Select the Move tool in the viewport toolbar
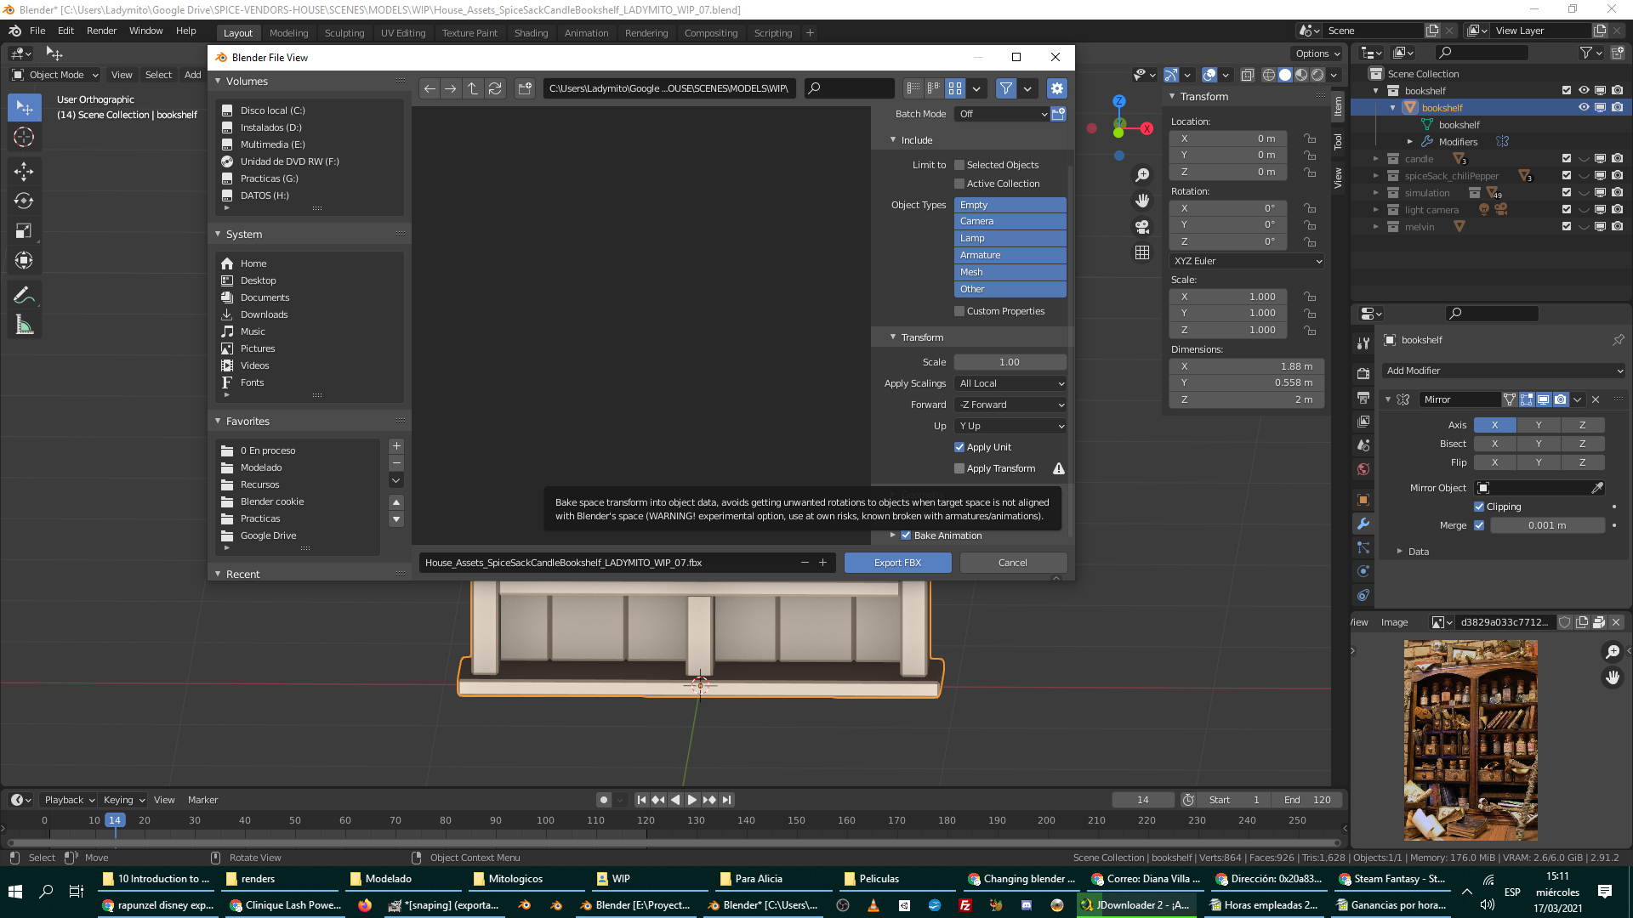This screenshot has width=1633, height=918. coord(24,172)
